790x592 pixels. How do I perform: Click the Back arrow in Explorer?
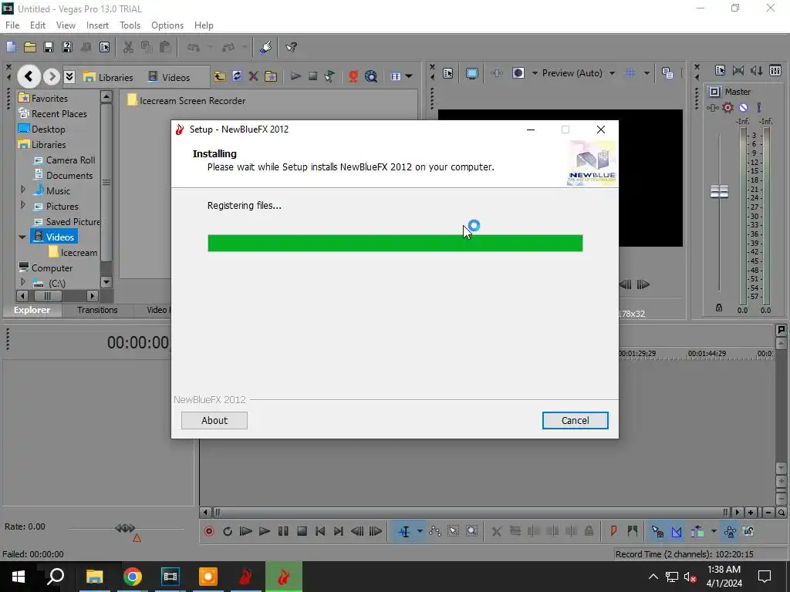click(29, 76)
